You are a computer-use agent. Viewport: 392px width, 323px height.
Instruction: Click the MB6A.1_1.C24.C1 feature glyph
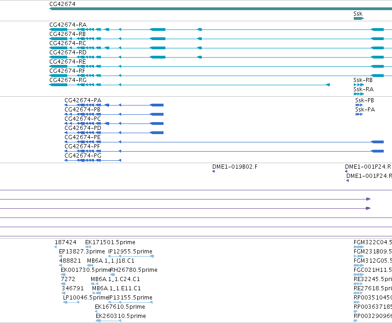(94, 284)
